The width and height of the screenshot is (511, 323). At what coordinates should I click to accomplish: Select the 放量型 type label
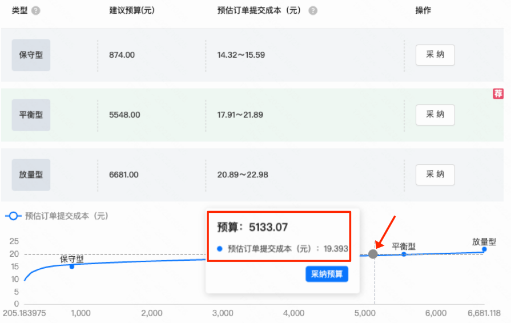pos(31,175)
